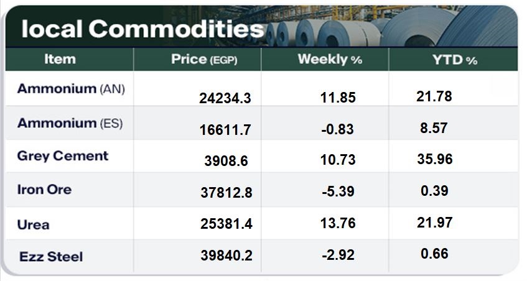Select the Iron Ore item

[44, 189]
